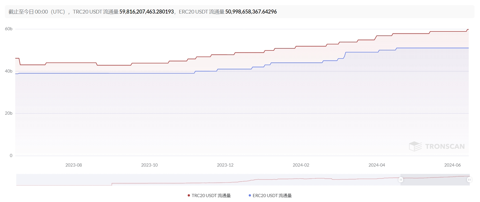Click the 60b y-axis label
Image resolution: width=480 pixels, height=202 pixels.
pos(9,29)
